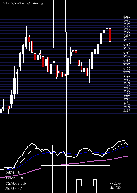137x193 pixels.
Task: Click the Price : 6 label
Action: [x=15, y=178]
